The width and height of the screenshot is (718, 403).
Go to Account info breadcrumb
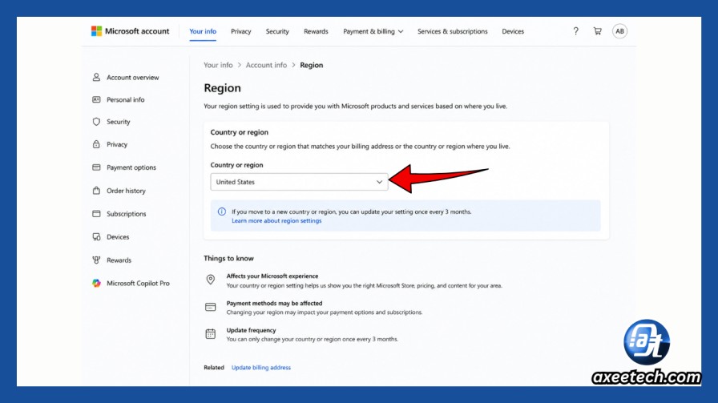(266, 65)
